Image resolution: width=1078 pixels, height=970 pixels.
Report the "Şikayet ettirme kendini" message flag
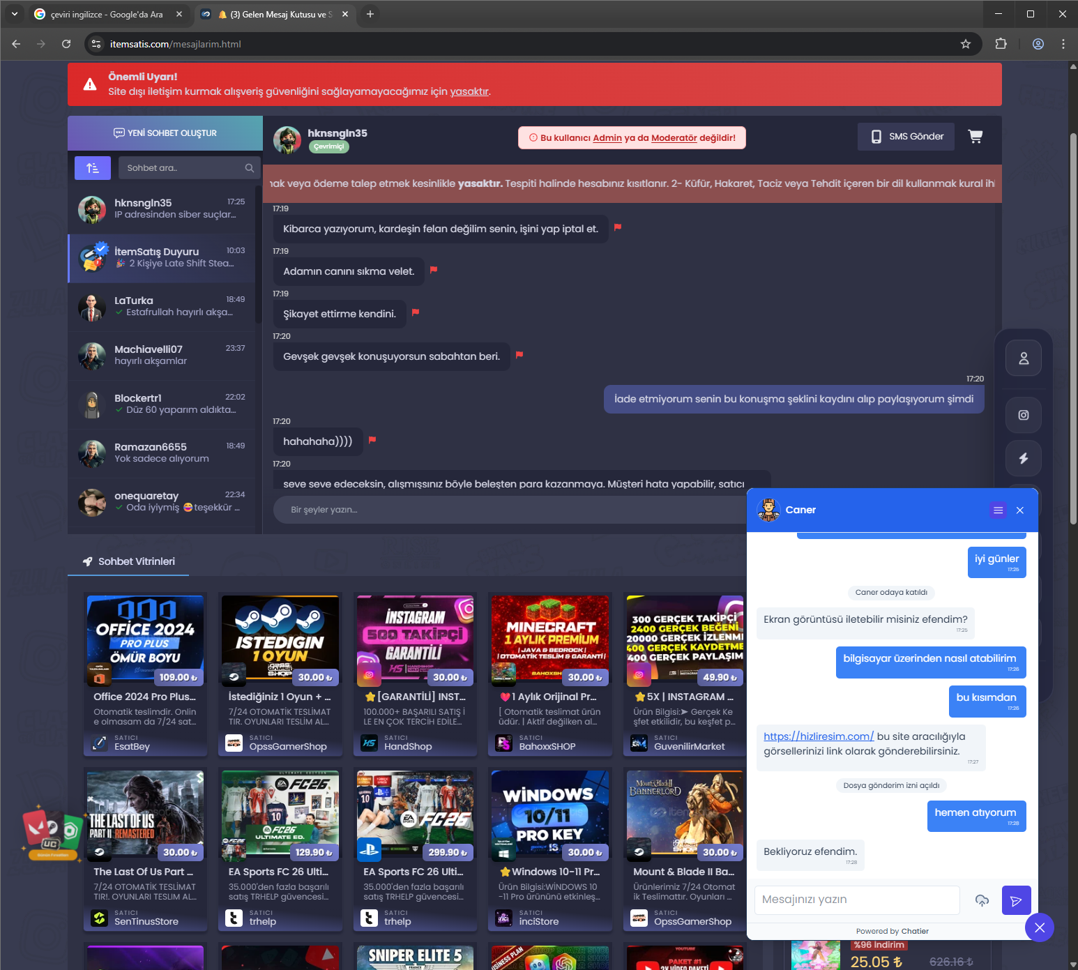(416, 312)
